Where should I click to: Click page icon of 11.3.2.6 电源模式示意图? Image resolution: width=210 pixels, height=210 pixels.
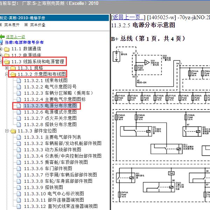[x=19, y=112]
